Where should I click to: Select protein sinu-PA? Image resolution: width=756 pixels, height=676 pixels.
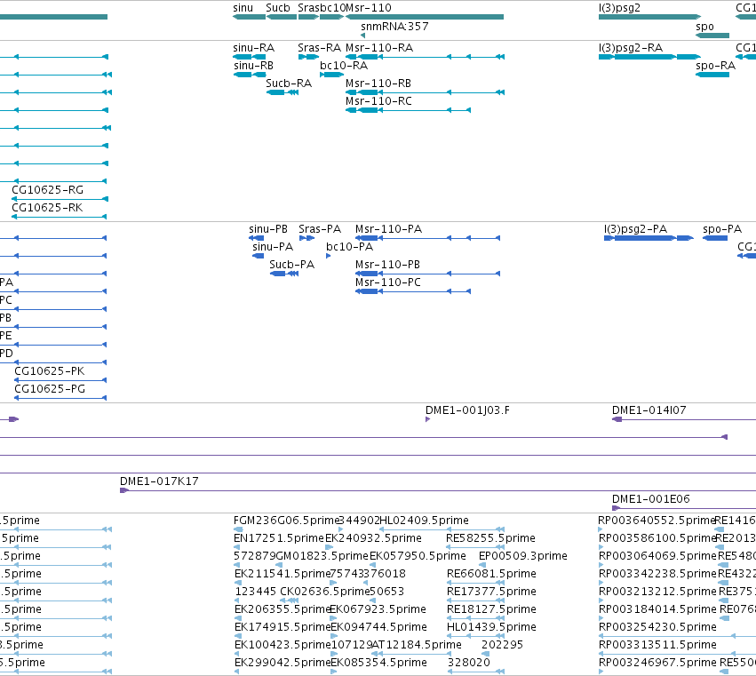pyautogui.click(x=273, y=247)
